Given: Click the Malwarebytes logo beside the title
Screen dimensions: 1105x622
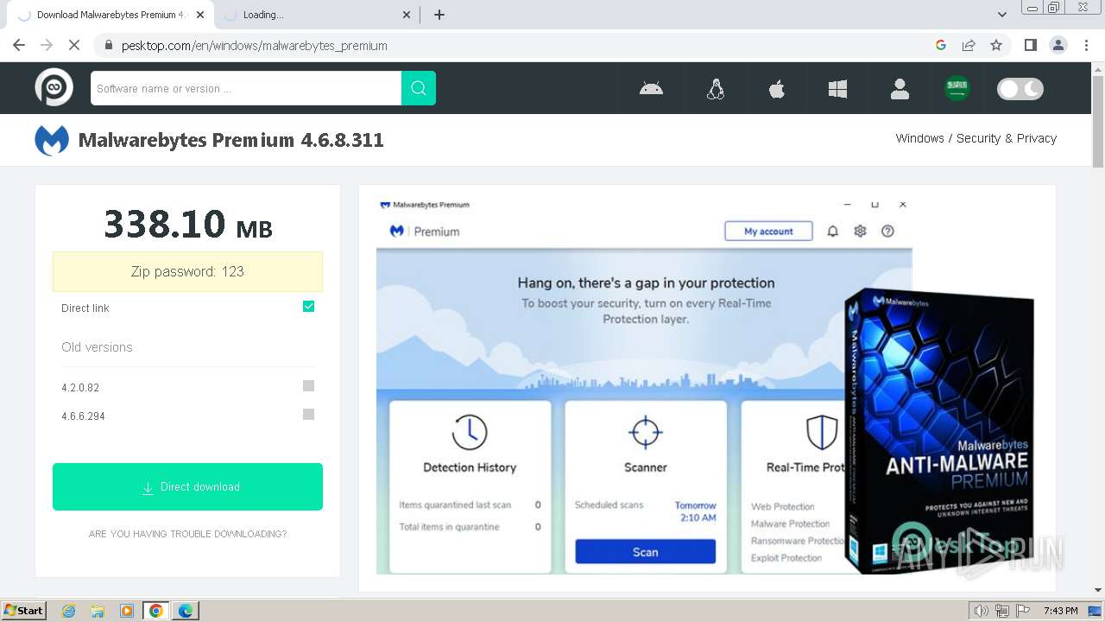Looking at the screenshot, I should tap(52, 140).
